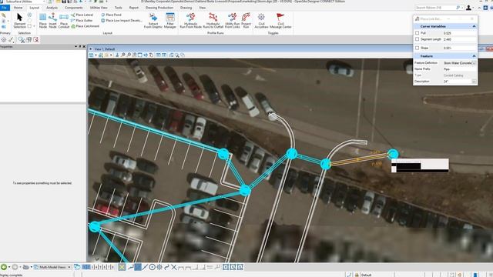The width and height of the screenshot is (493, 277).
Task: Activate the Place Conduit tool
Action: (x=63, y=21)
